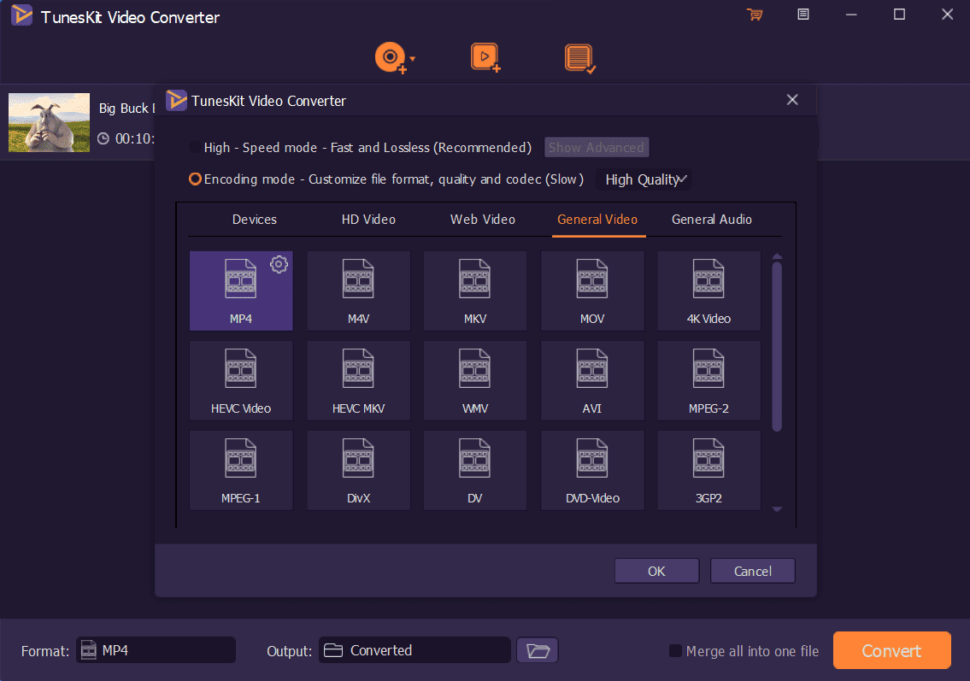
Task: Select Encoding mode radio button
Action: coord(195,179)
